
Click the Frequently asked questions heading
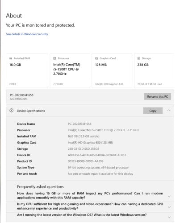[x=40, y=187]
